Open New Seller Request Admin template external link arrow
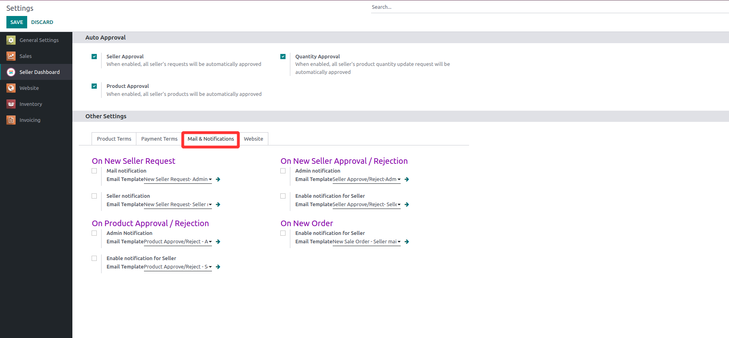 218,179
